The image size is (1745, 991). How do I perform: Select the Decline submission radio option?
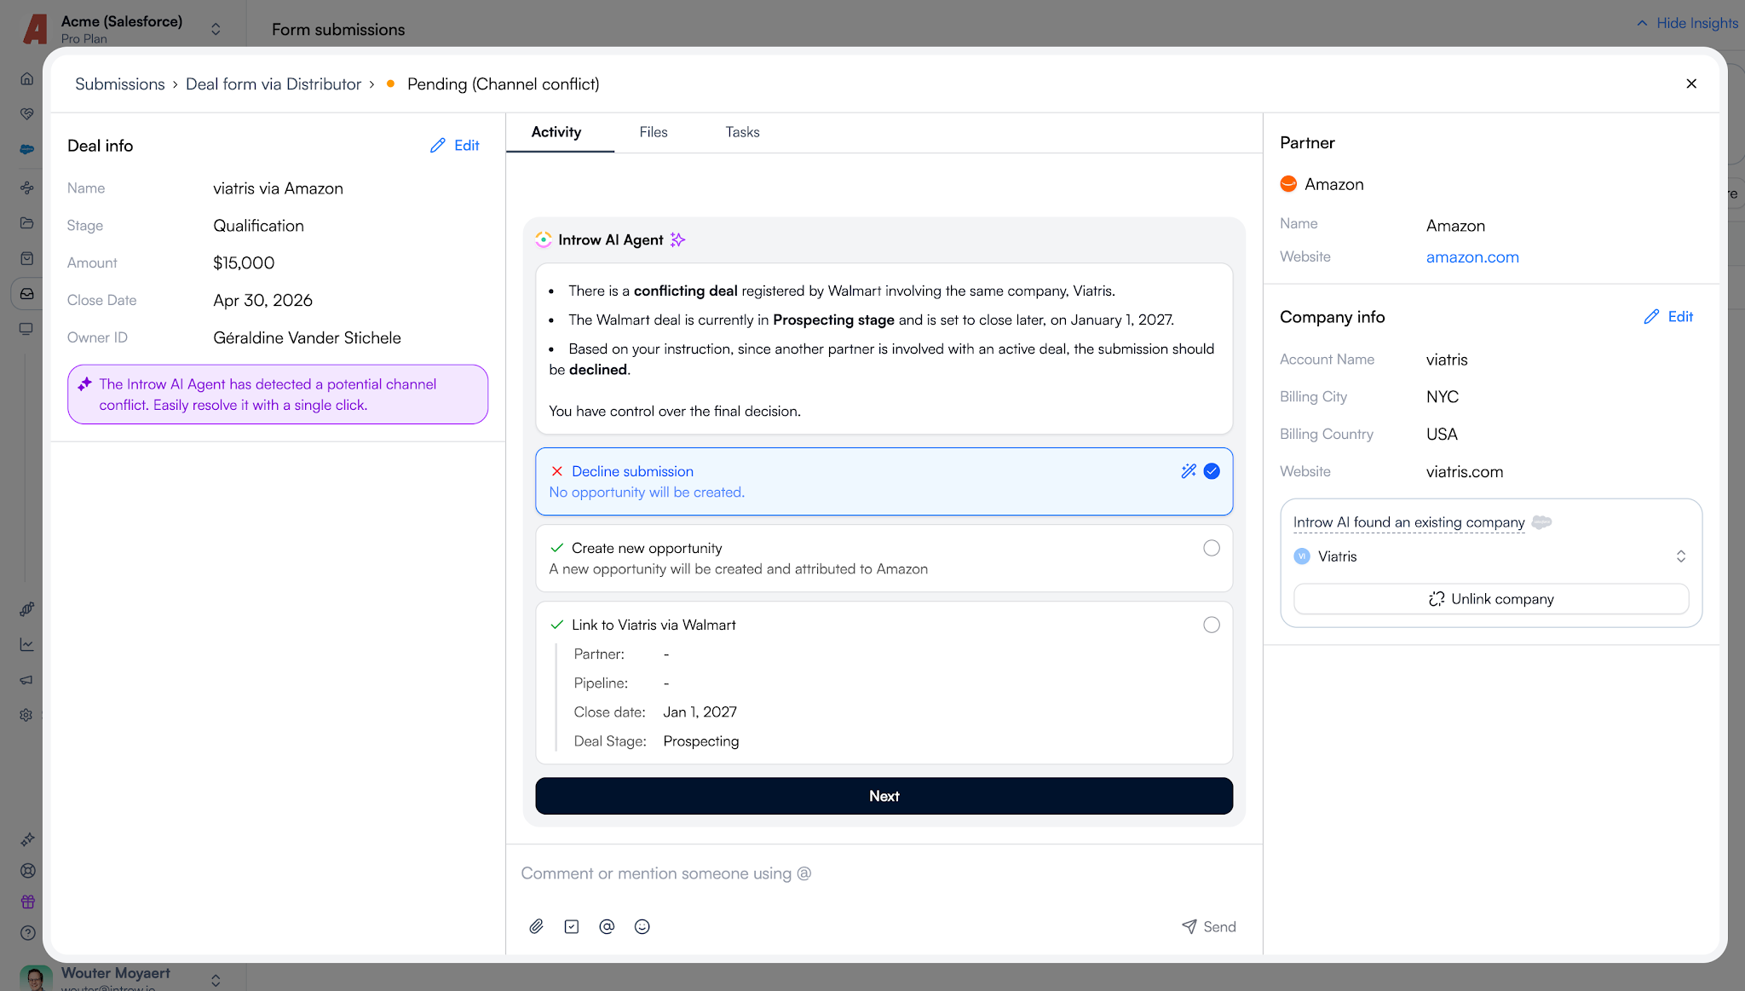coord(1212,471)
